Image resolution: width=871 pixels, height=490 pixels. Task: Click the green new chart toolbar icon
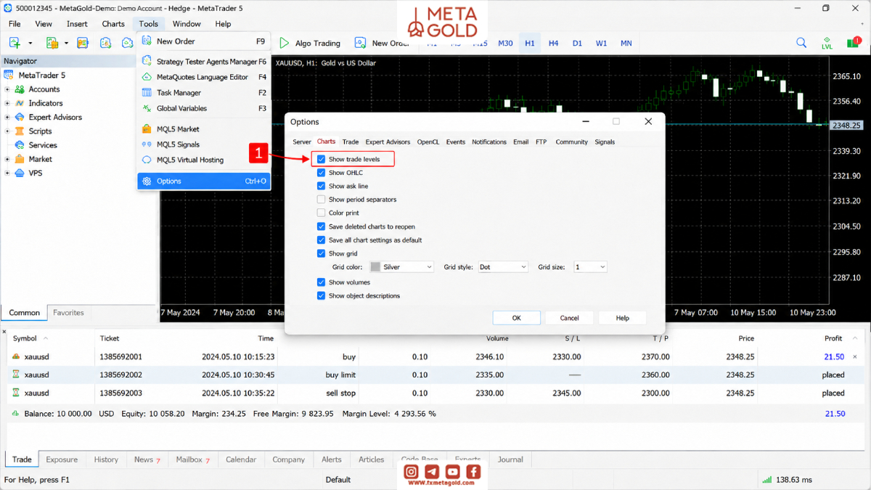[x=15, y=43]
